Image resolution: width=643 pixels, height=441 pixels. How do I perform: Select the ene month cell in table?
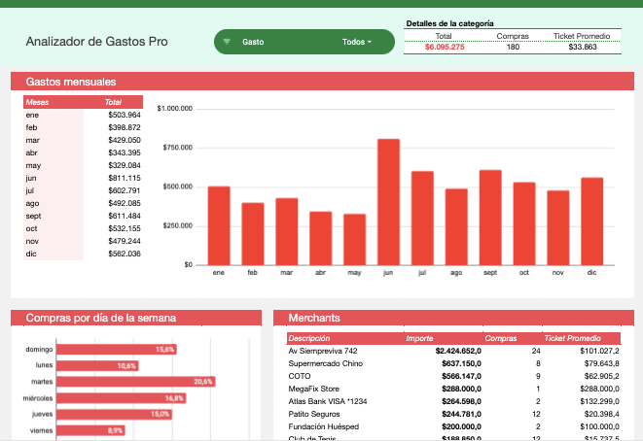point(32,115)
